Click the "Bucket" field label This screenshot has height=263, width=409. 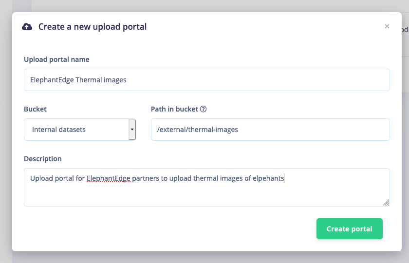pyautogui.click(x=35, y=109)
